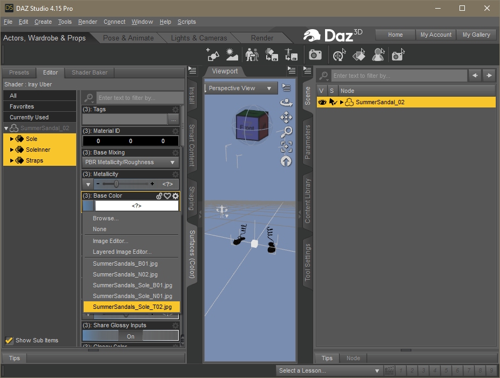Click the camera render toolbar icon
Viewport: 500px width, 378px height.
point(315,55)
